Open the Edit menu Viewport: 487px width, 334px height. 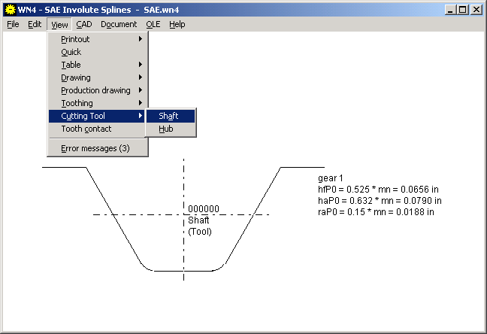coord(35,24)
